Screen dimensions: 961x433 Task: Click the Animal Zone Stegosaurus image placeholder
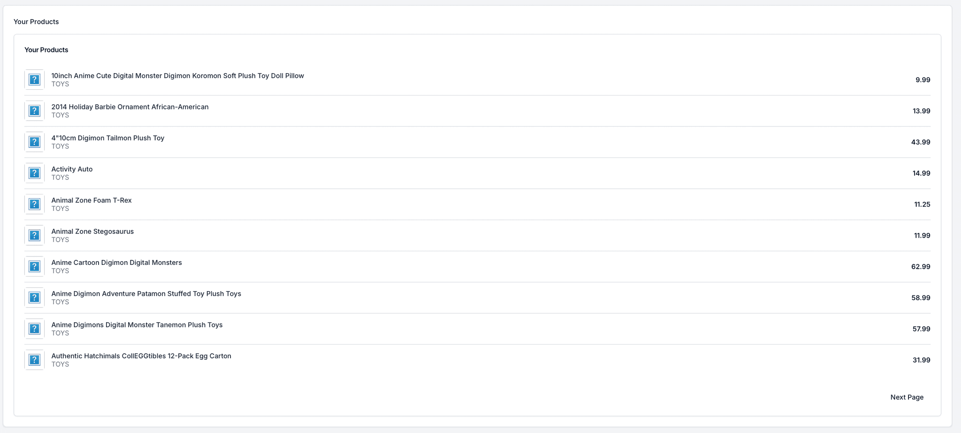[x=34, y=235]
